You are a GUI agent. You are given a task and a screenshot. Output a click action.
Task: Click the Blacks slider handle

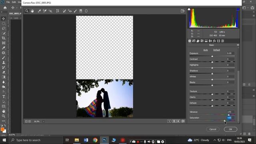pyautogui.click(x=212, y=85)
